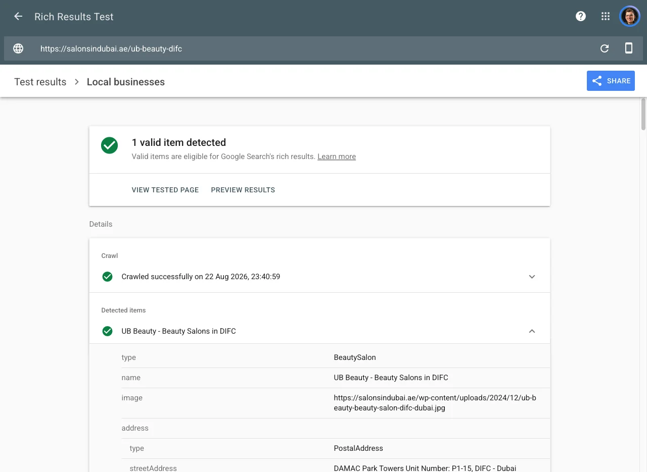Click the Share button
Screen dimensions: 647x472
pyautogui.click(x=611, y=81)
